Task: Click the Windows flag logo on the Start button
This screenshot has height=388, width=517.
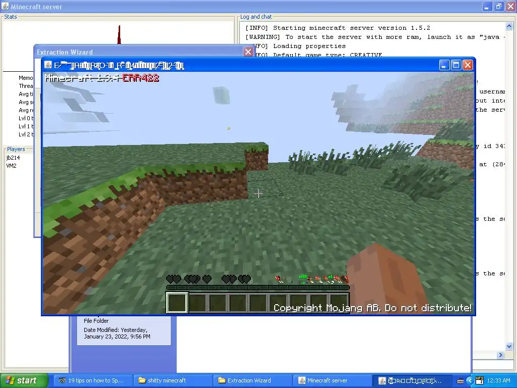Action: tap(10, 380)
